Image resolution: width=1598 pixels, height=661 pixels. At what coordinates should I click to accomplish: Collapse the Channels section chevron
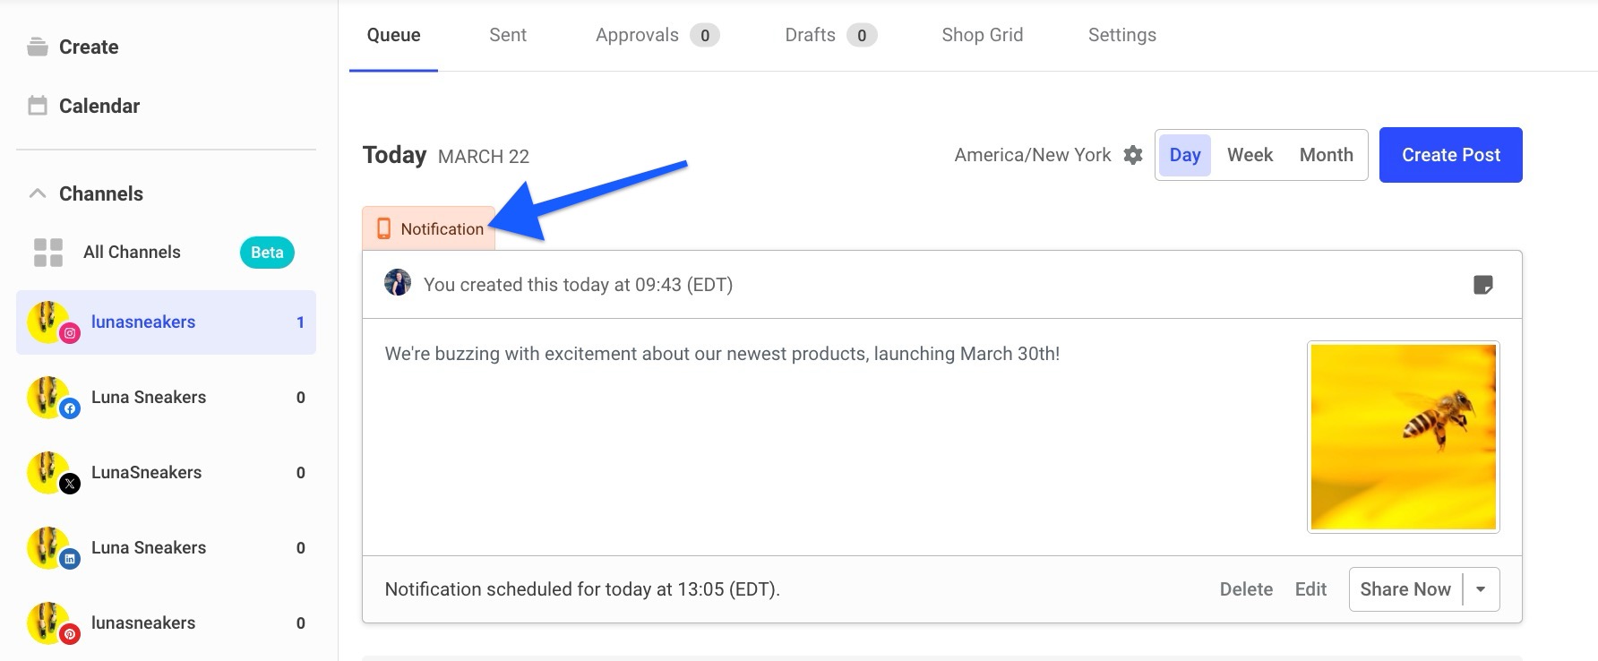[x=38, y=193]
